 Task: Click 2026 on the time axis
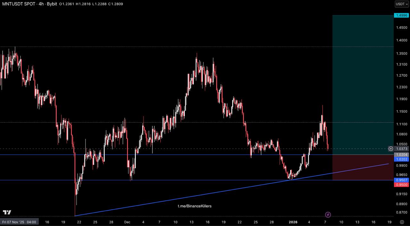tap(293, 222)
